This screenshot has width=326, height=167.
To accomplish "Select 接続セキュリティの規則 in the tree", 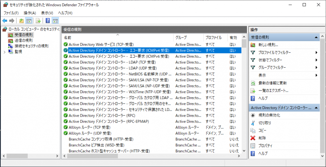I will [32, 46].
